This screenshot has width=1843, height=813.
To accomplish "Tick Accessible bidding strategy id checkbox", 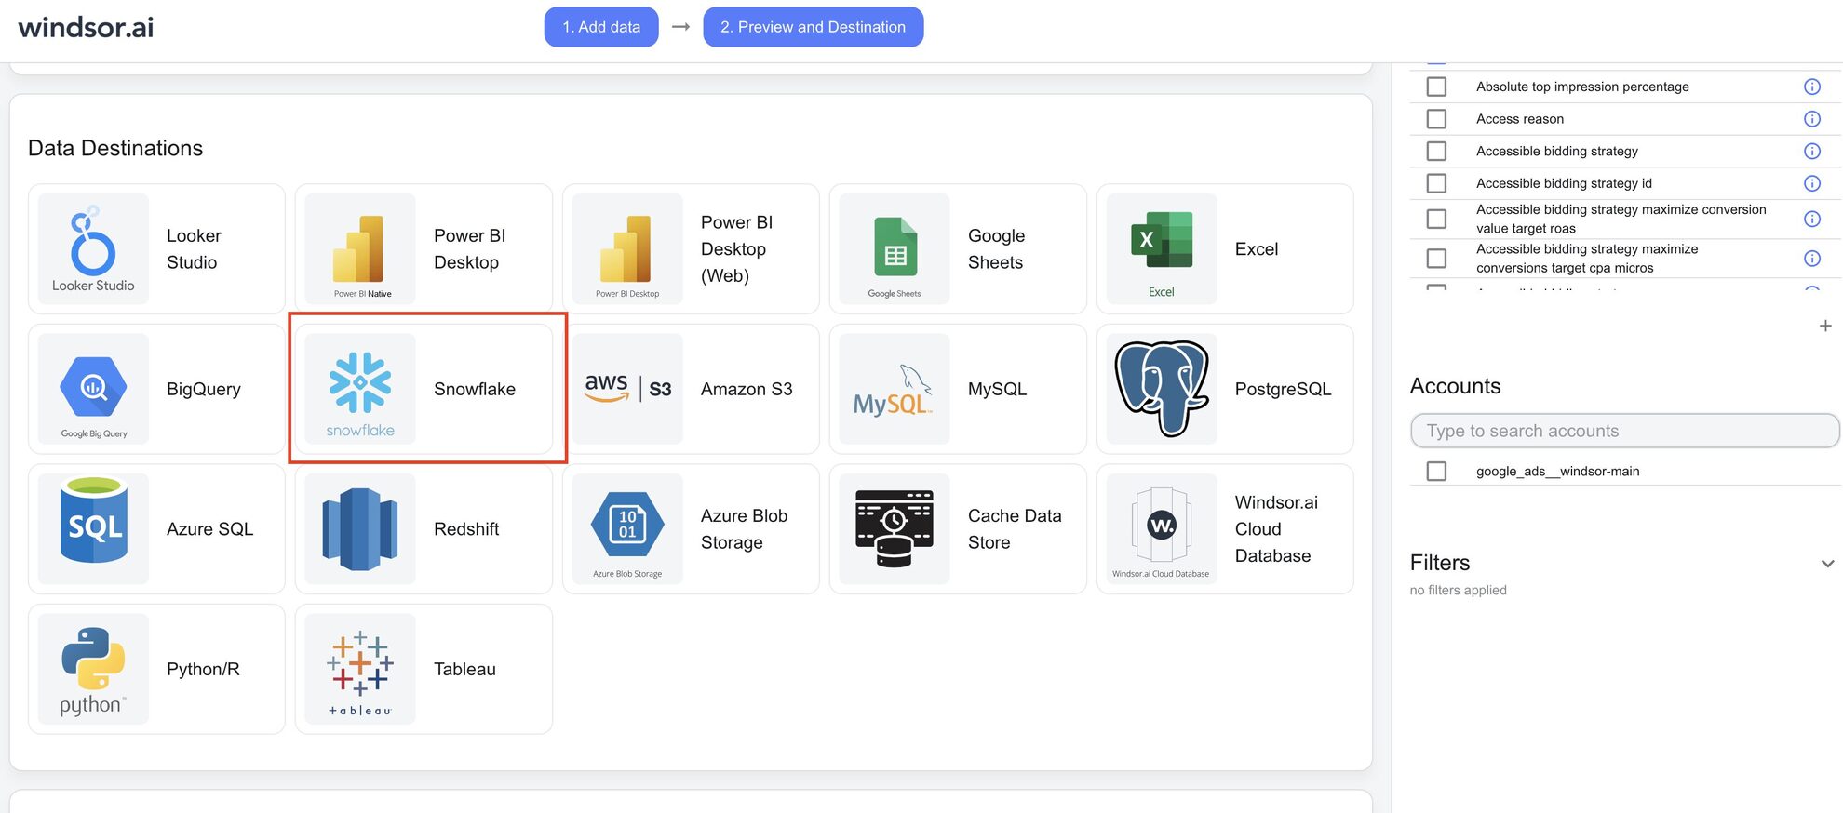I will click(x=1436, y=183).
